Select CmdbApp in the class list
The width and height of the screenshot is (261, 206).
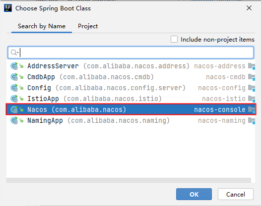pyautogui.click(x=130, y=77)
